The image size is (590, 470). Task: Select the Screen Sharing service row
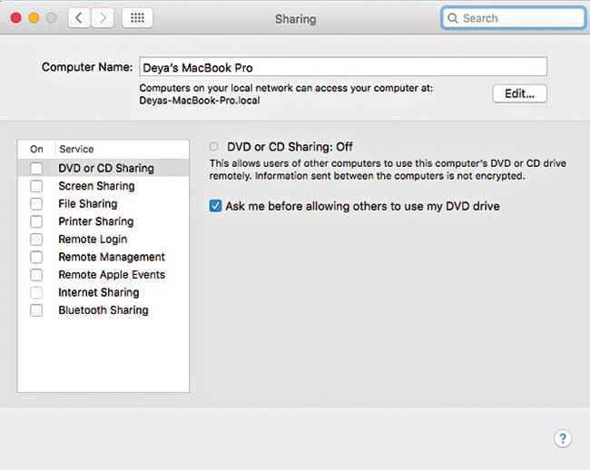coord(103,186)
